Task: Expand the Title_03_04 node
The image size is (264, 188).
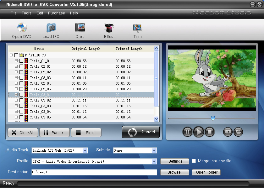Action: tap(16, 111)
